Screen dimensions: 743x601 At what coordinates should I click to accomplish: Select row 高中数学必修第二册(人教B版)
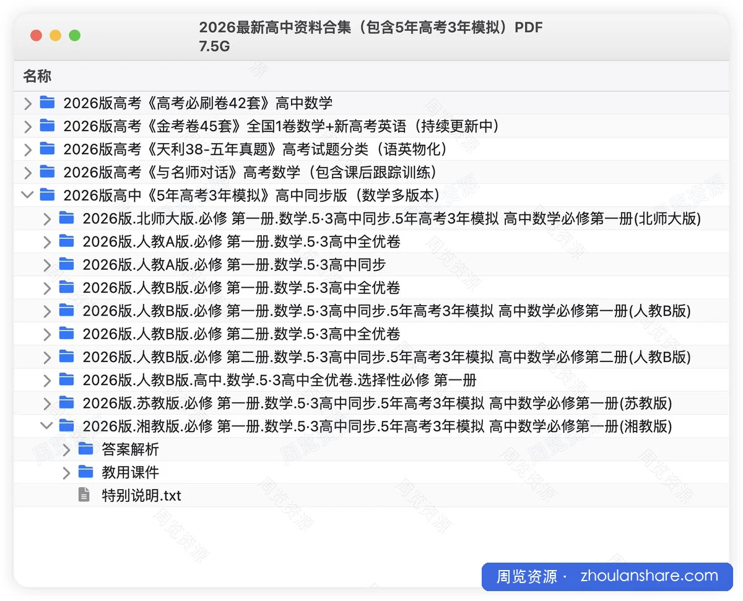click(x=371, y=357)
